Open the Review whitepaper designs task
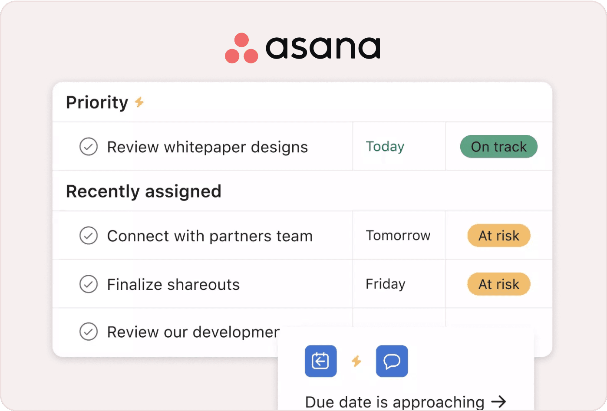The image size is (607, 411). click(x=208, y=147)
